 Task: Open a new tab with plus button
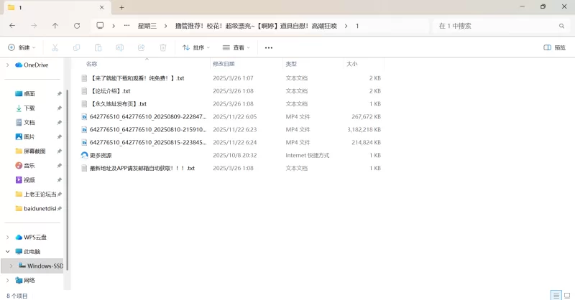coord(121,7)
